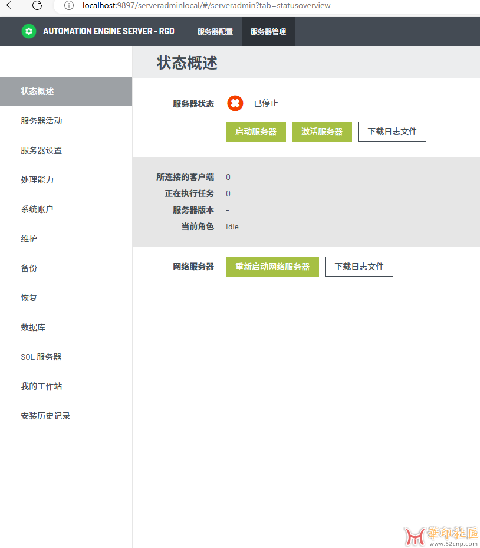Click the 激活服务器 button
This screenshot has width=480, height=548.
point(322,132)
